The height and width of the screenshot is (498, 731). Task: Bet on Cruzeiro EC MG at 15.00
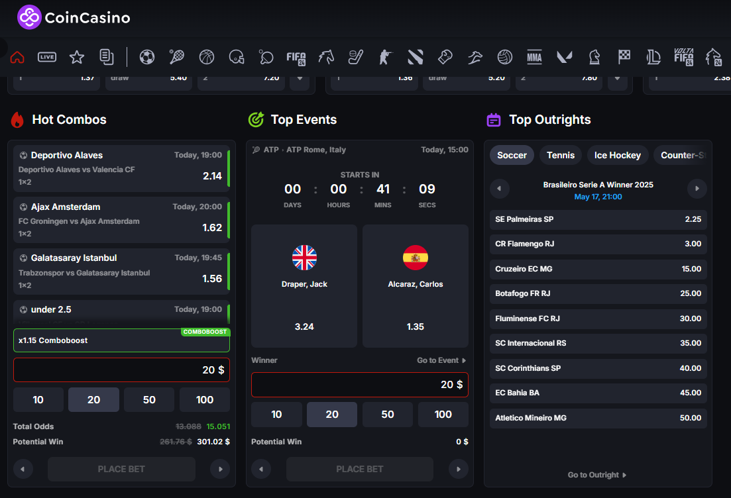coord(598,269)
